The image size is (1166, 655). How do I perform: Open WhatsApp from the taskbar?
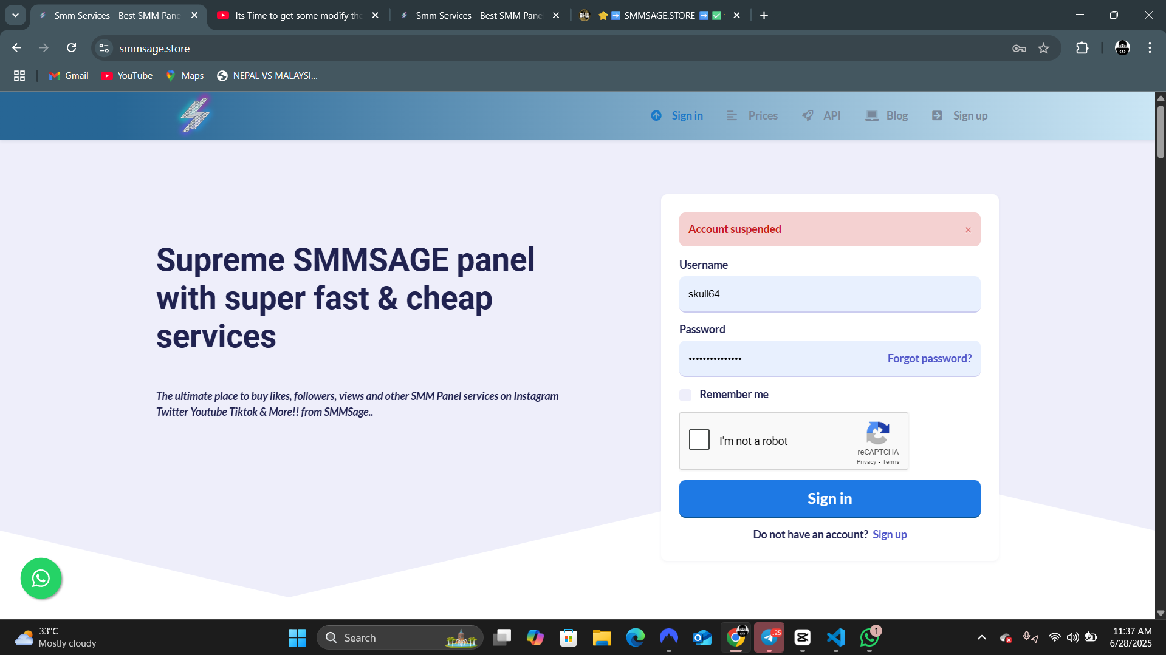(x=869, y=637)
